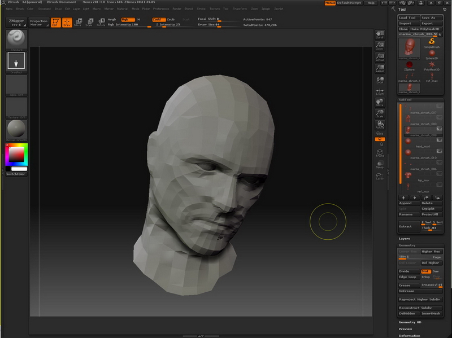Switch to Zsub sculpt mode
Viewport: 452px width, 338px height.
[x=171, y=19]
